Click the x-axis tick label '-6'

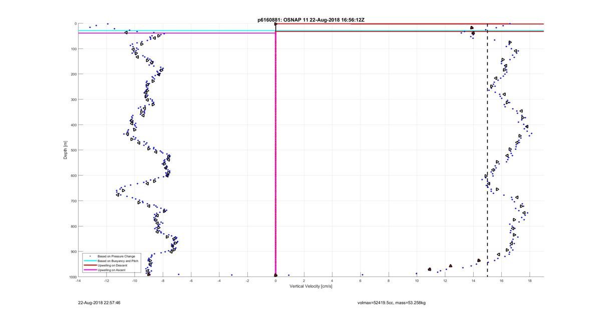(191, 280)
